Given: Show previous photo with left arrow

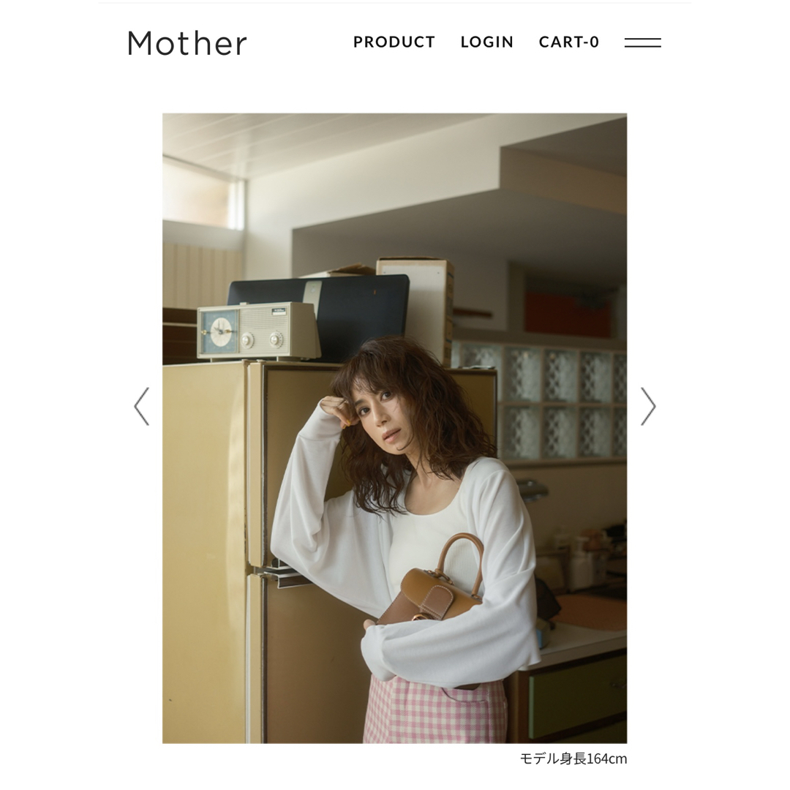Looking at the screenshot, I should (x=142, y=407).
